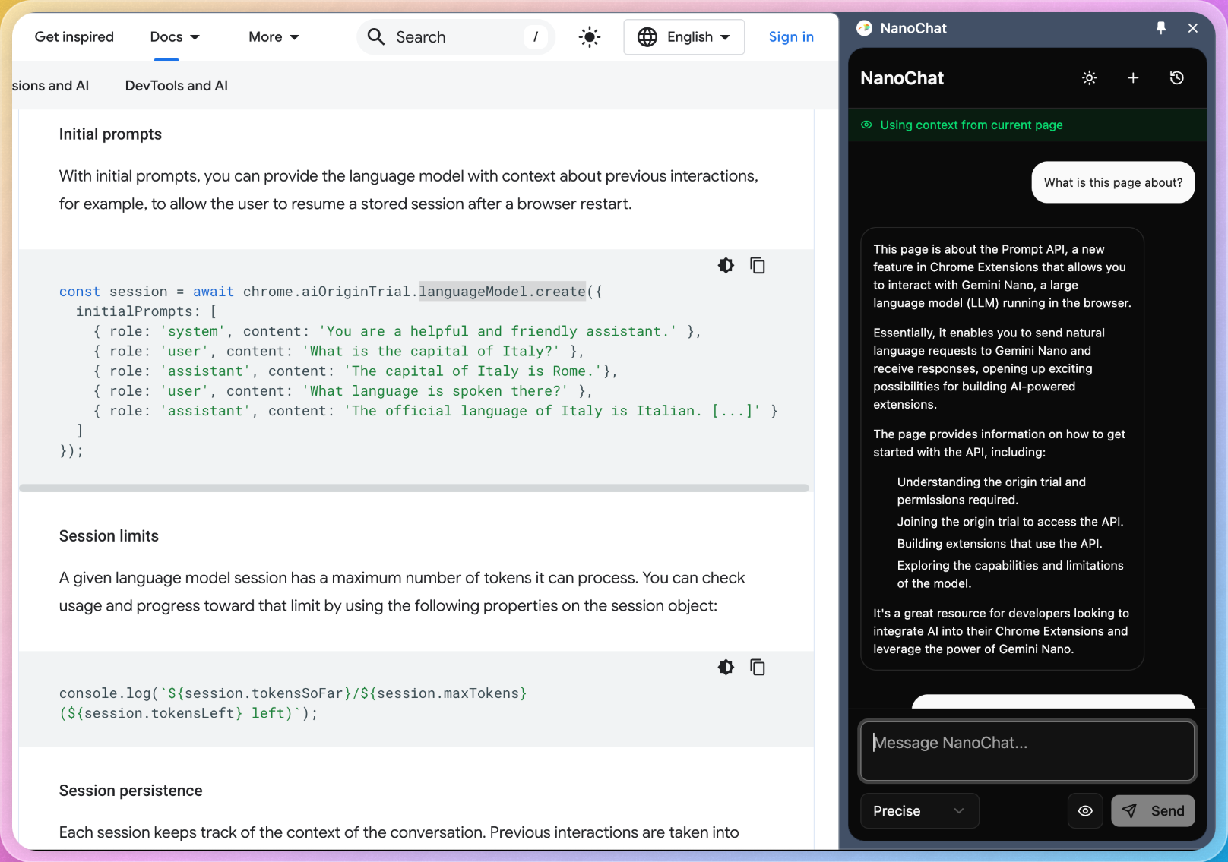Close the NanoChat side panel
Screen dimensions: 1228x862
coord(1192,28)
